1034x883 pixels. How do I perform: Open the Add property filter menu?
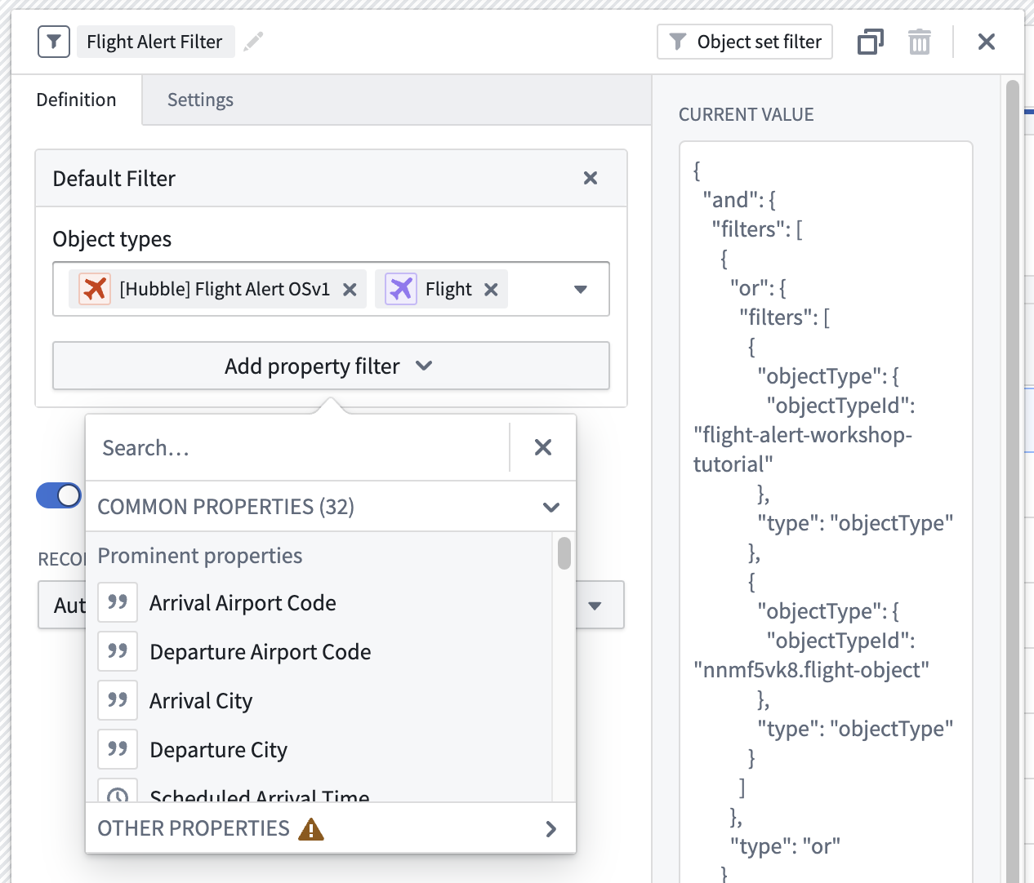[330, 366]
